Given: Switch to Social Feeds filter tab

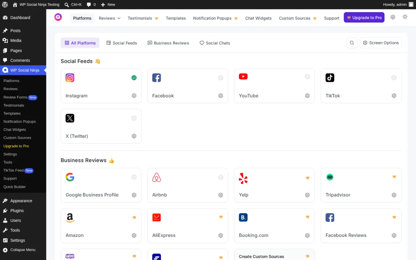Looking at the screenshot, I should [122, 43].
